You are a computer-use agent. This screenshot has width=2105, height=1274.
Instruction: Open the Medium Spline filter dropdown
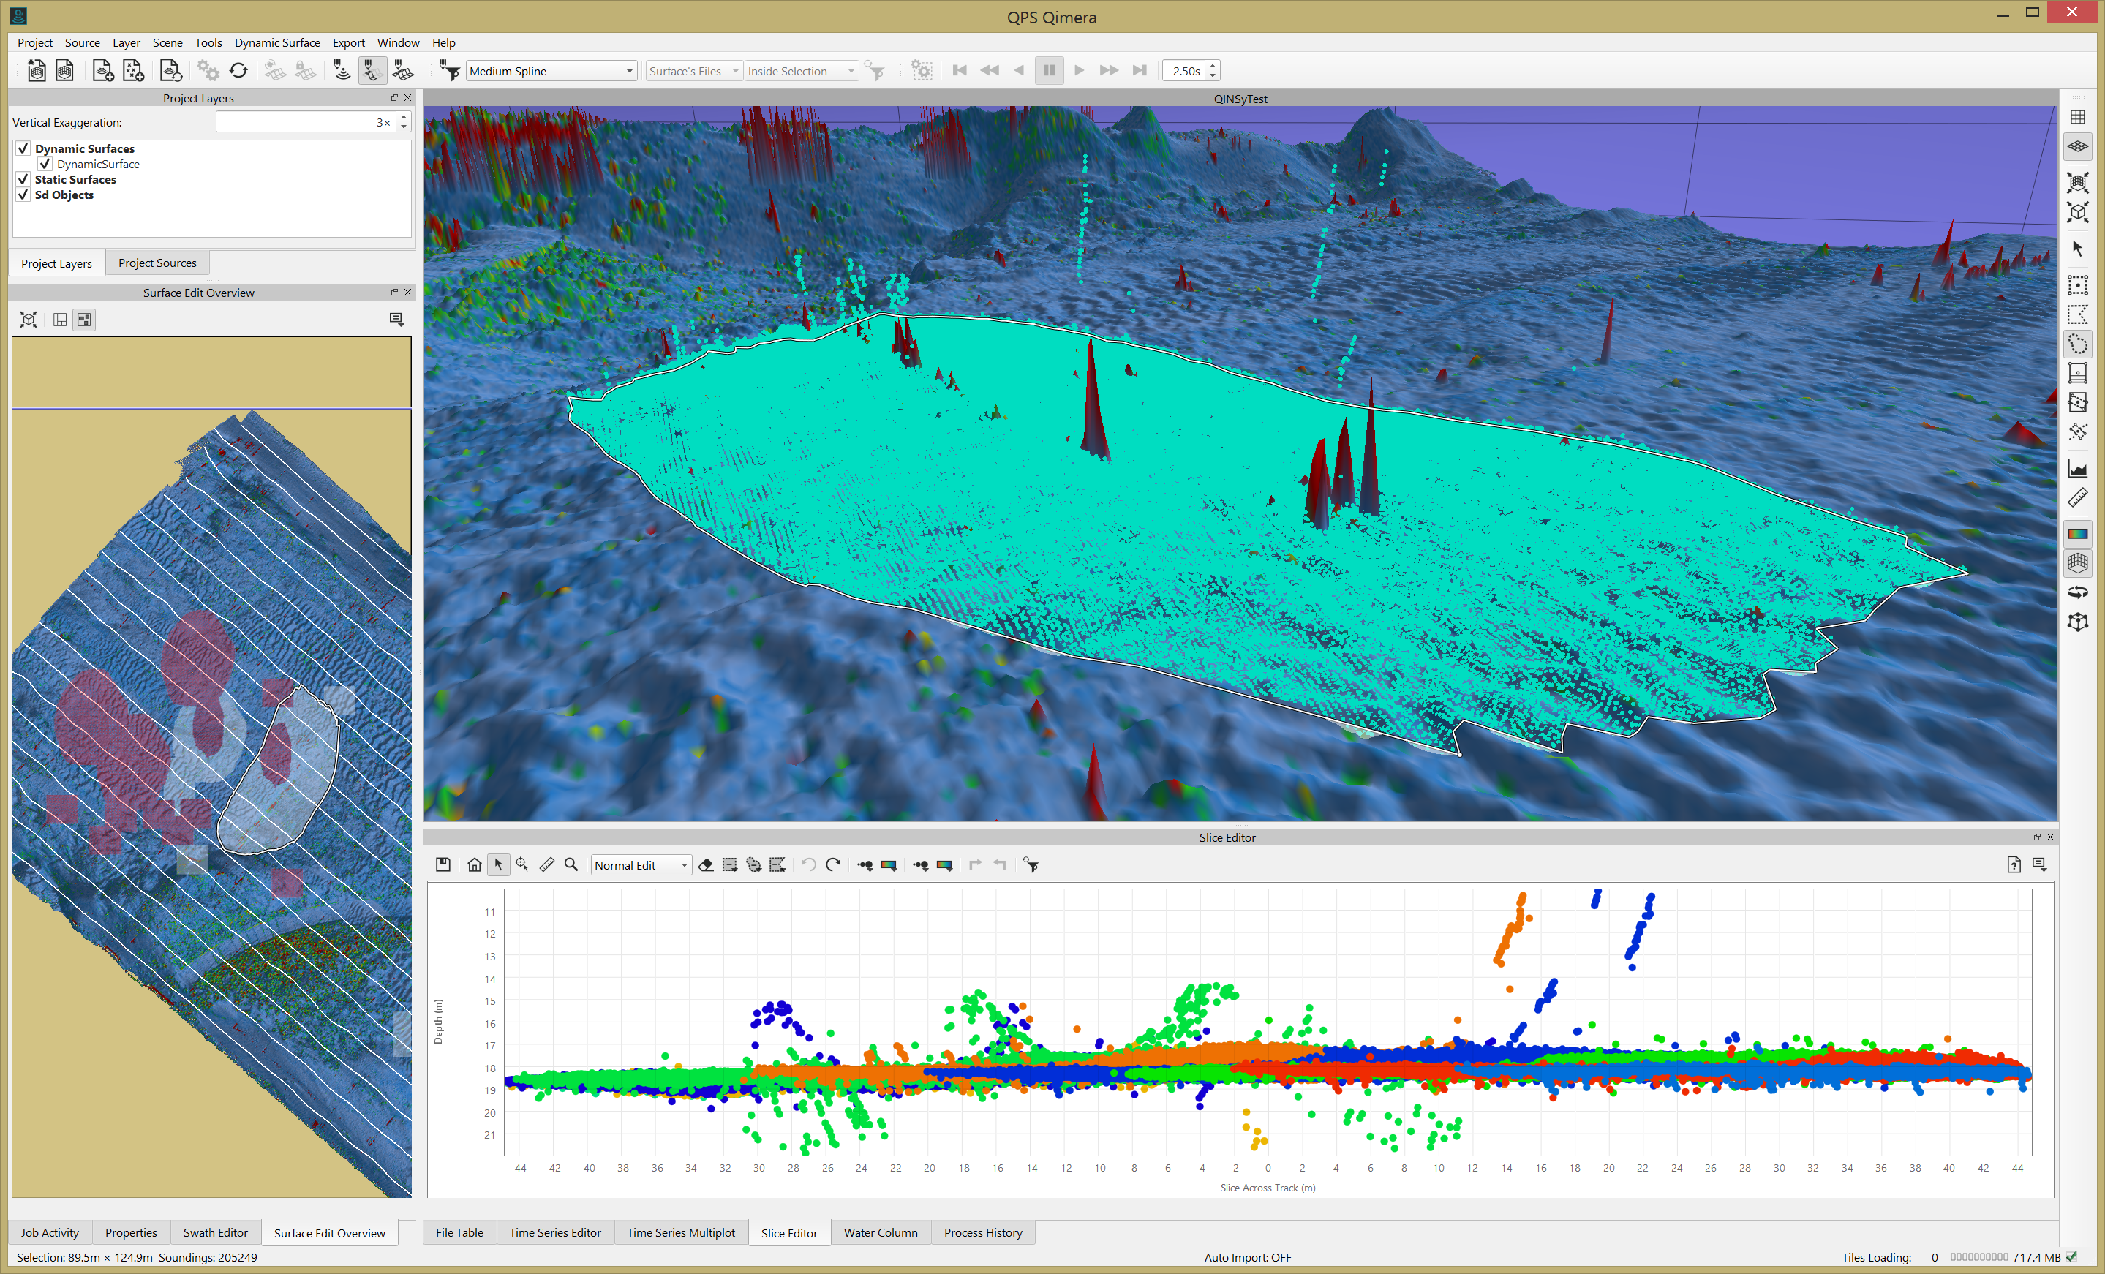550,71
